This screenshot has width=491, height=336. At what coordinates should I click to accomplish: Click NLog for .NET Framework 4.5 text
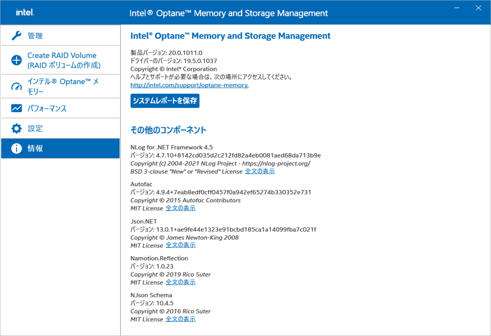pos(171,147)
